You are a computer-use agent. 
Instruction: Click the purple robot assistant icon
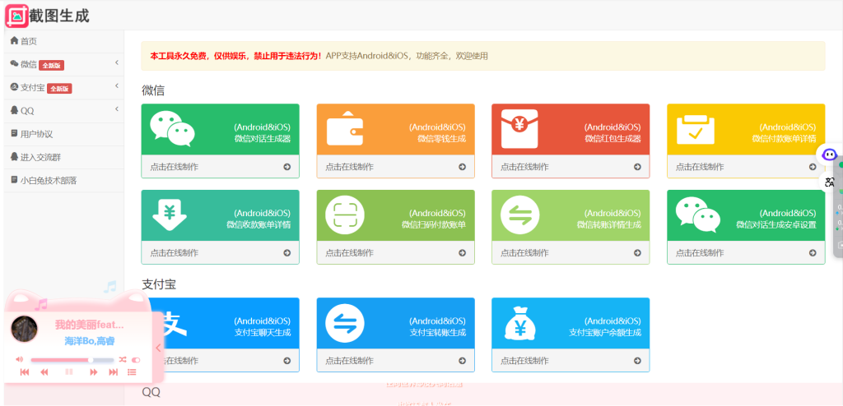click(x=830, y=155)
